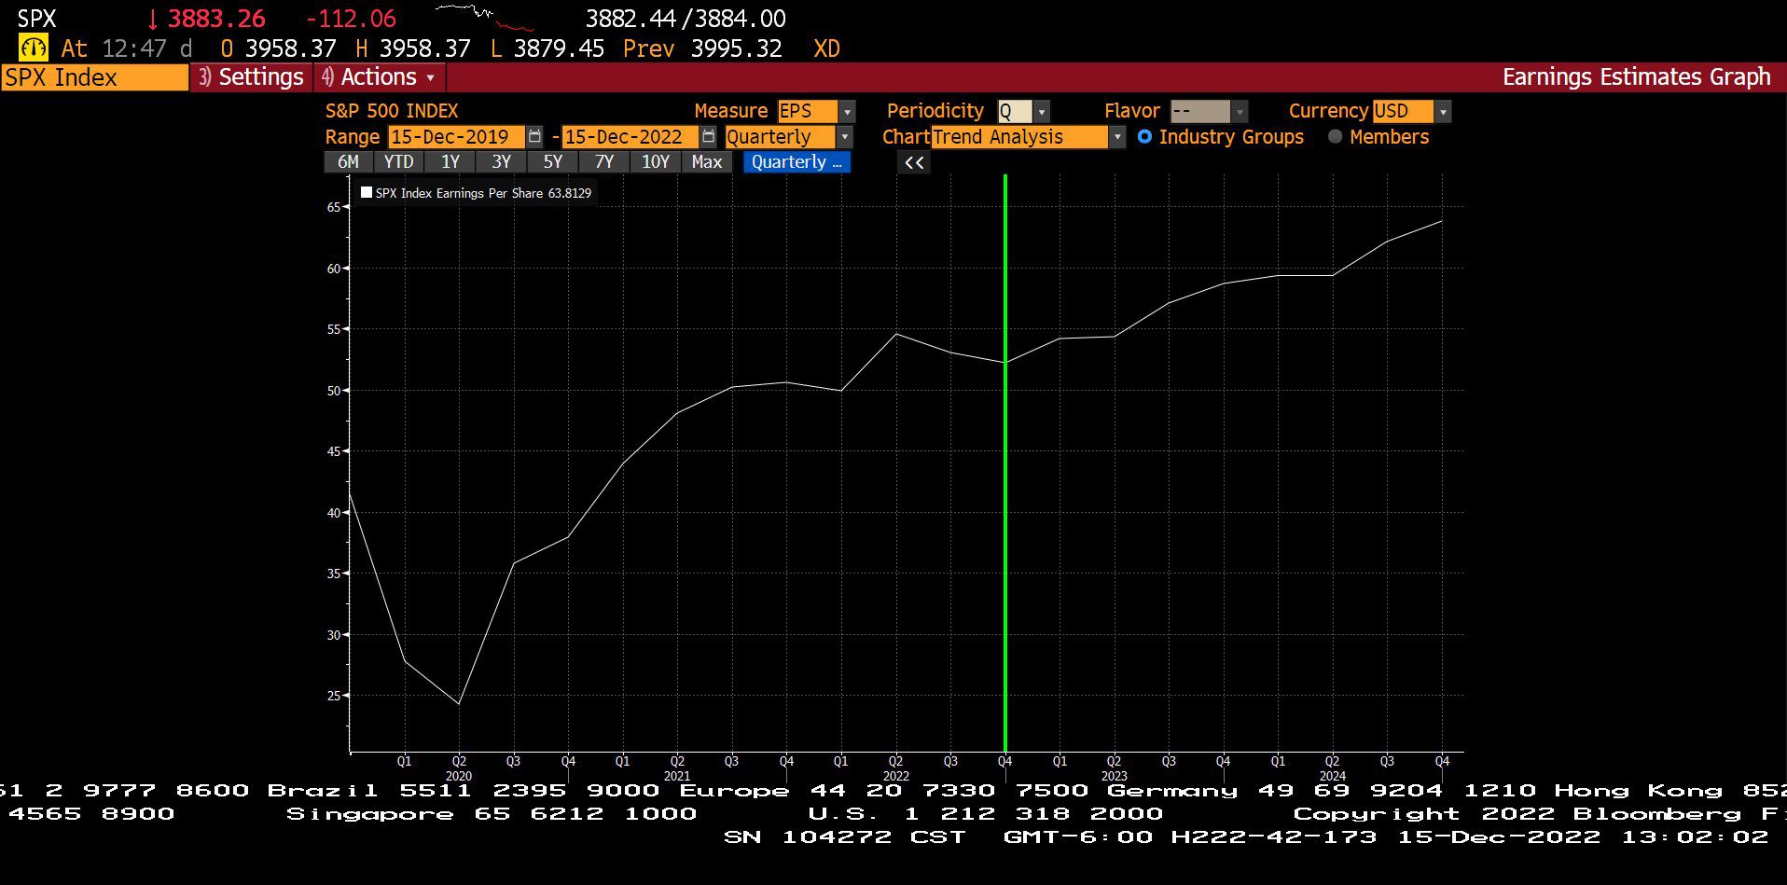Select the YTD range button
The image size is (1787, 885).
(398, 162)
